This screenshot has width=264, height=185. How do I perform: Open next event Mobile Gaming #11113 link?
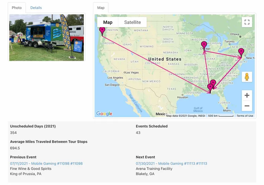(x=171, y=164)
